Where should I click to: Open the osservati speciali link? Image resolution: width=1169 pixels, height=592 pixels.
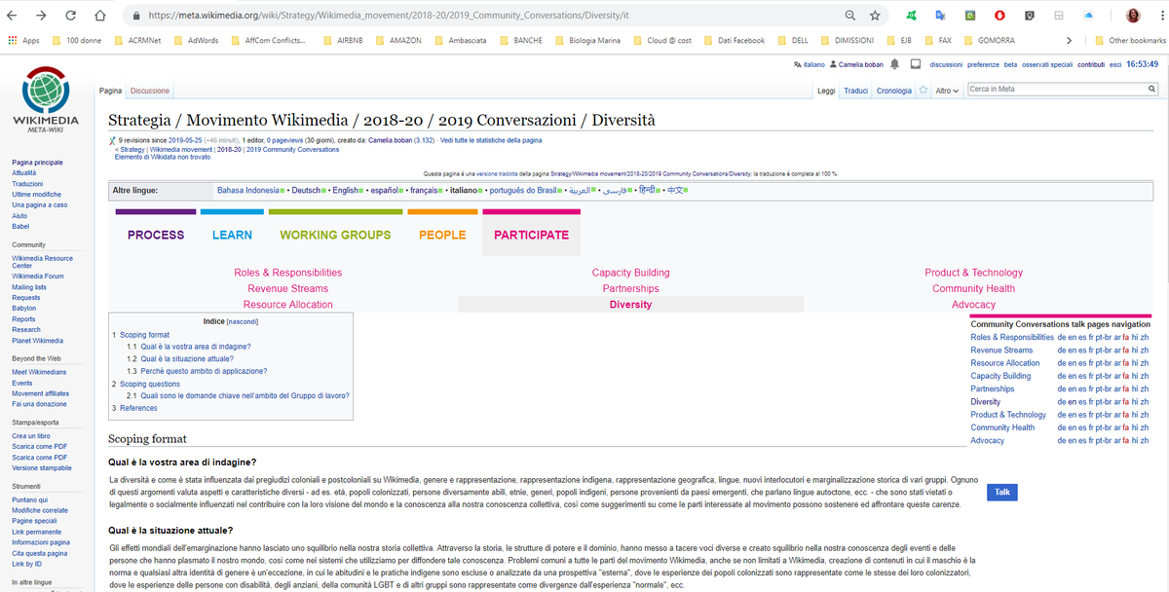pos(1047,64)
